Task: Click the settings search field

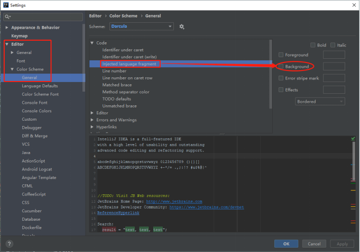Action: pyautogui.click(x=43, y=17)
